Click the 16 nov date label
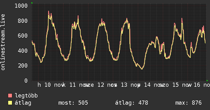Screen dimensions: 210x110 202,85
